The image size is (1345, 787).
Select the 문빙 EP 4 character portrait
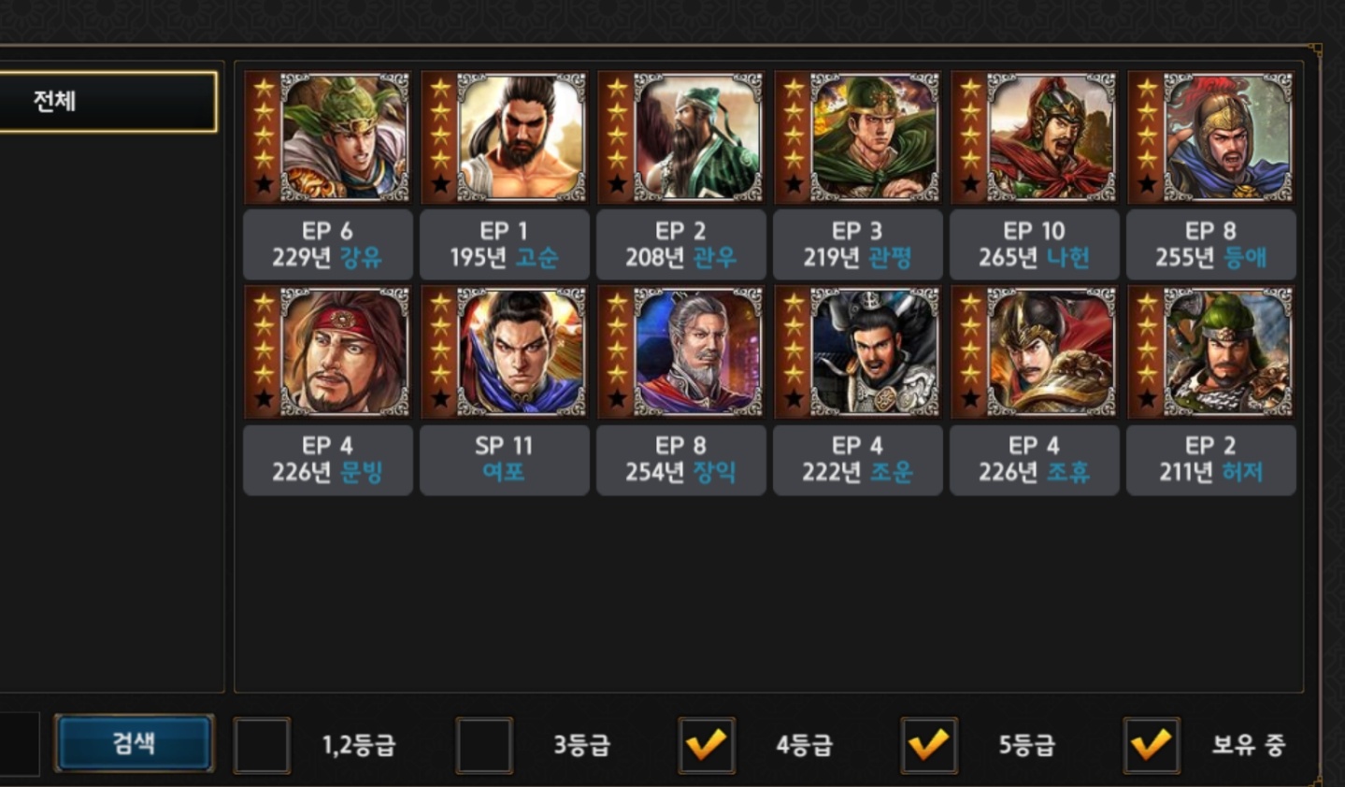[327, 352]
